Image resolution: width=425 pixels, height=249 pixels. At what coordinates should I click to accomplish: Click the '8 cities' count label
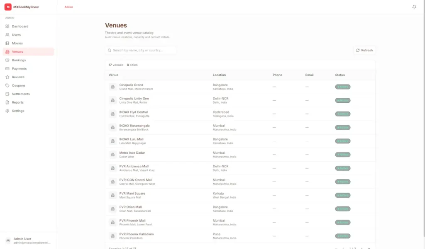pyautogui.click(x=132, y=65)
